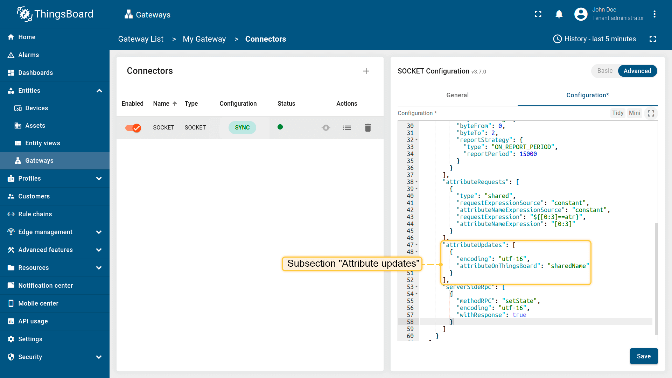672x378 pixels.
Task: Expand the Profiles menu section
Action: click(x=99, y=178)
